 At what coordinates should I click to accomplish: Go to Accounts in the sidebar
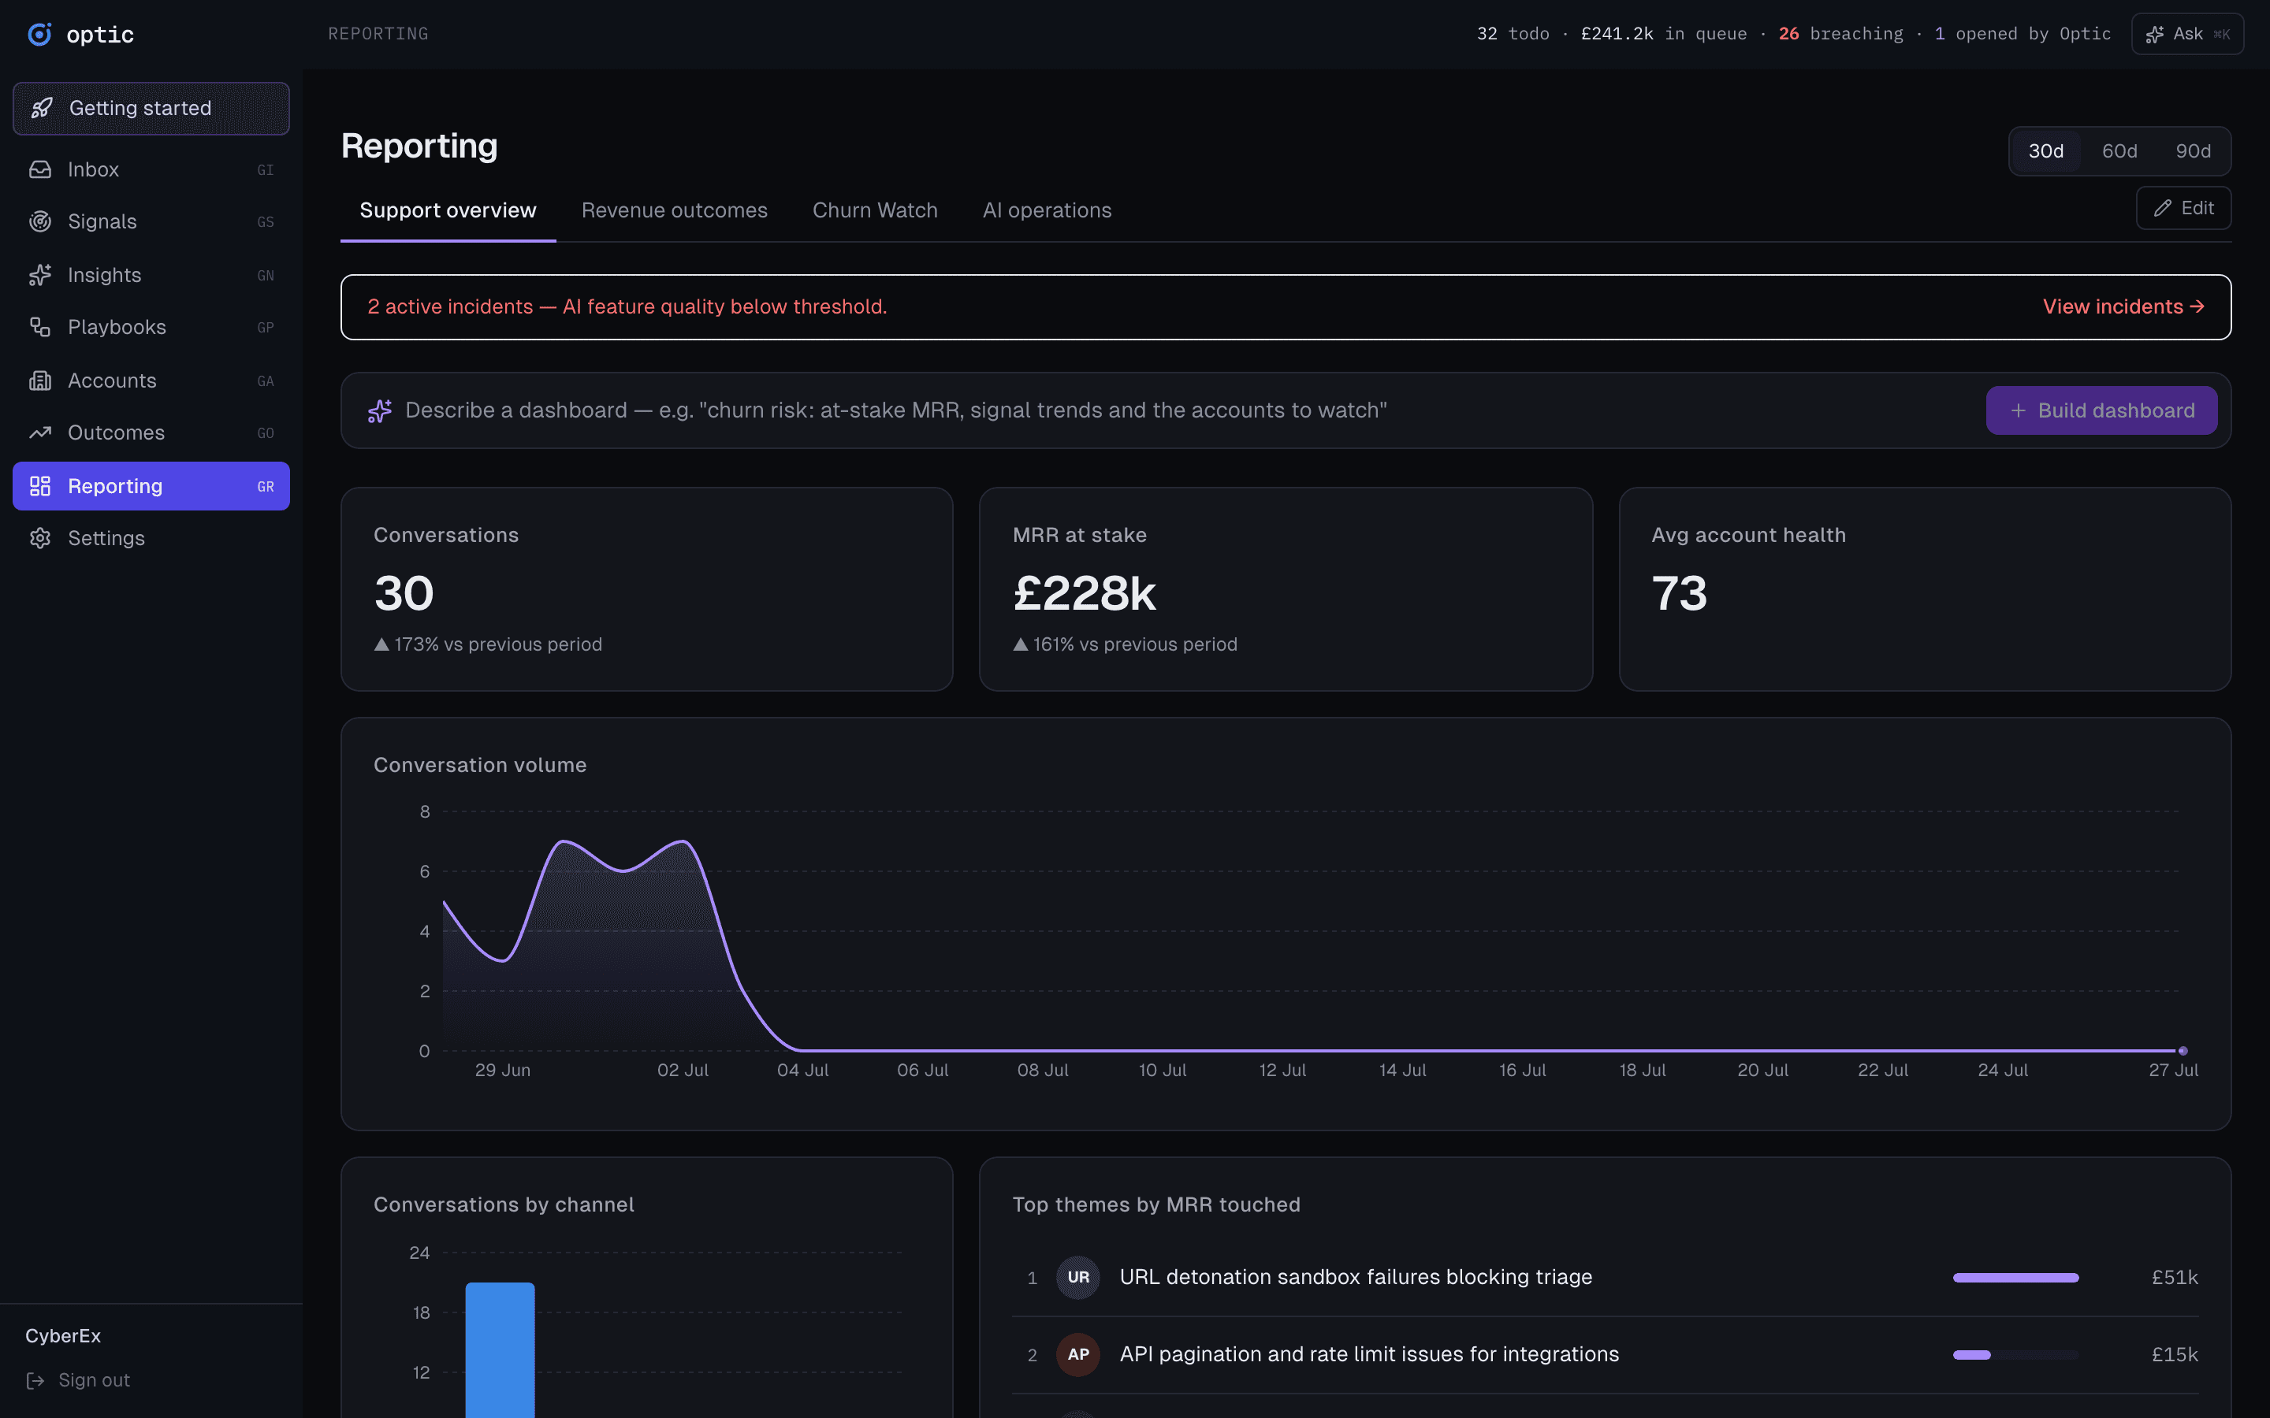(151, 380)
